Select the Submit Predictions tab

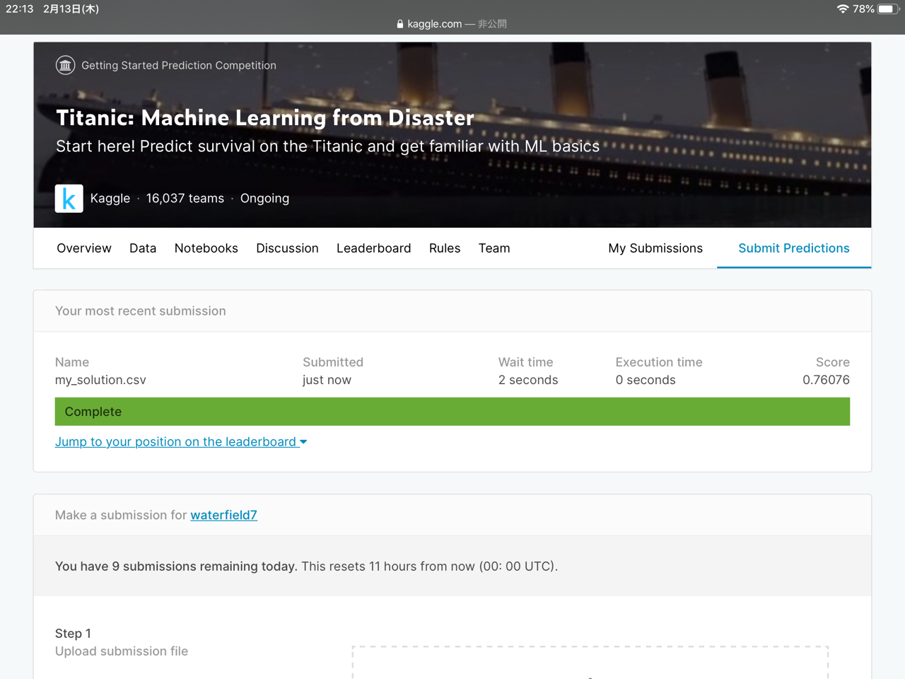794,248
